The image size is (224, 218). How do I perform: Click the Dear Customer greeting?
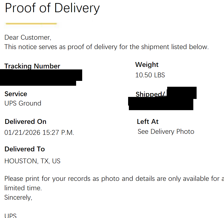28,38
